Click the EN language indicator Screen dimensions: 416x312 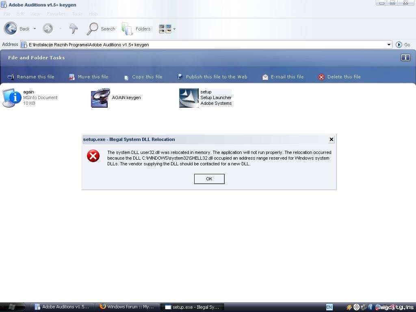329,307
